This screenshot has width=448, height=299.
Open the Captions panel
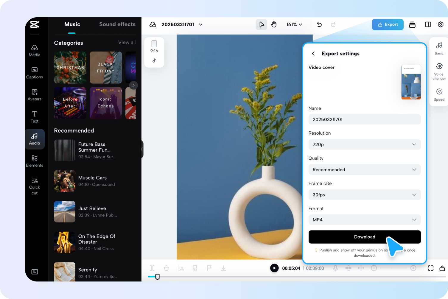click(x=35, y=73)
